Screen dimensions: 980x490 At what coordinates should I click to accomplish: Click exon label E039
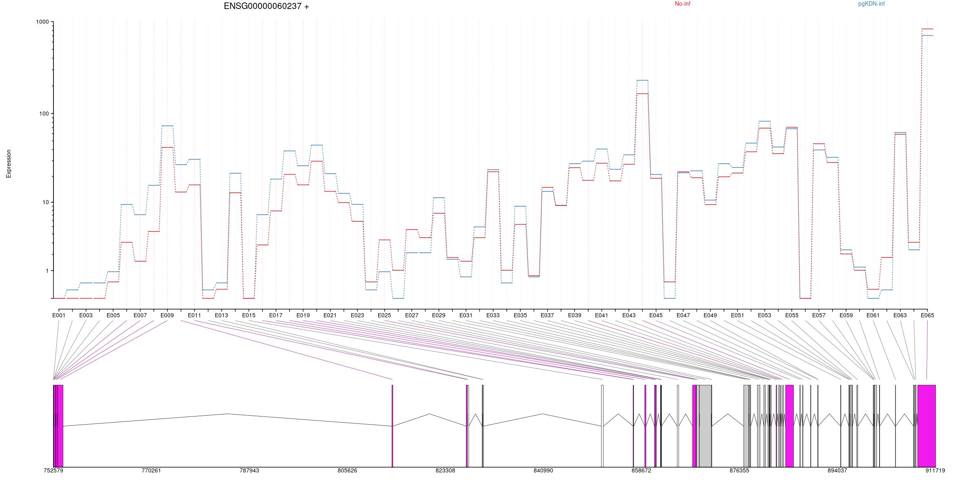pos(575,315)
